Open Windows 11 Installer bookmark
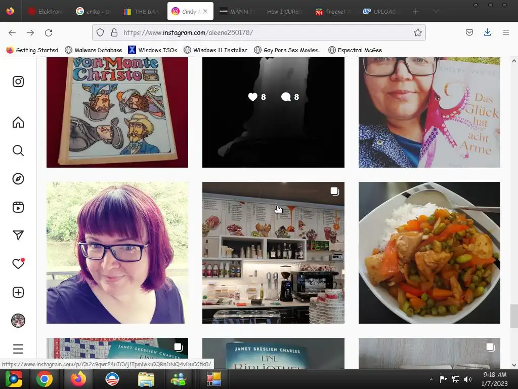This screenshot has width=518, height=389. tap(215, 50)
